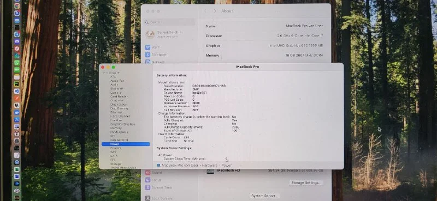Click the Cycle Count value 493

coord(186,137)
